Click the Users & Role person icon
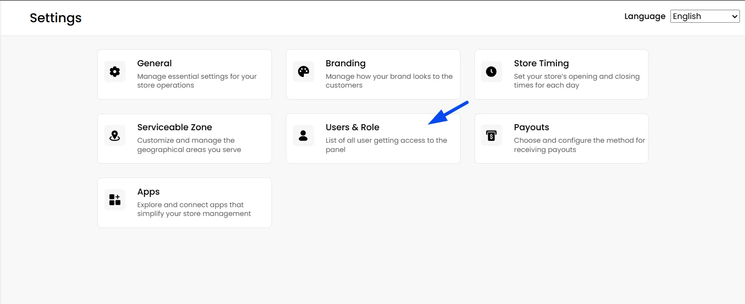 coord(303,136)
